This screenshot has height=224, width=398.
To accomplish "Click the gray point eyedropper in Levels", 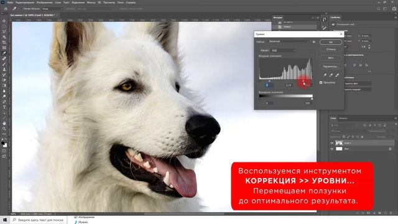I will click(x=331, y=75).
